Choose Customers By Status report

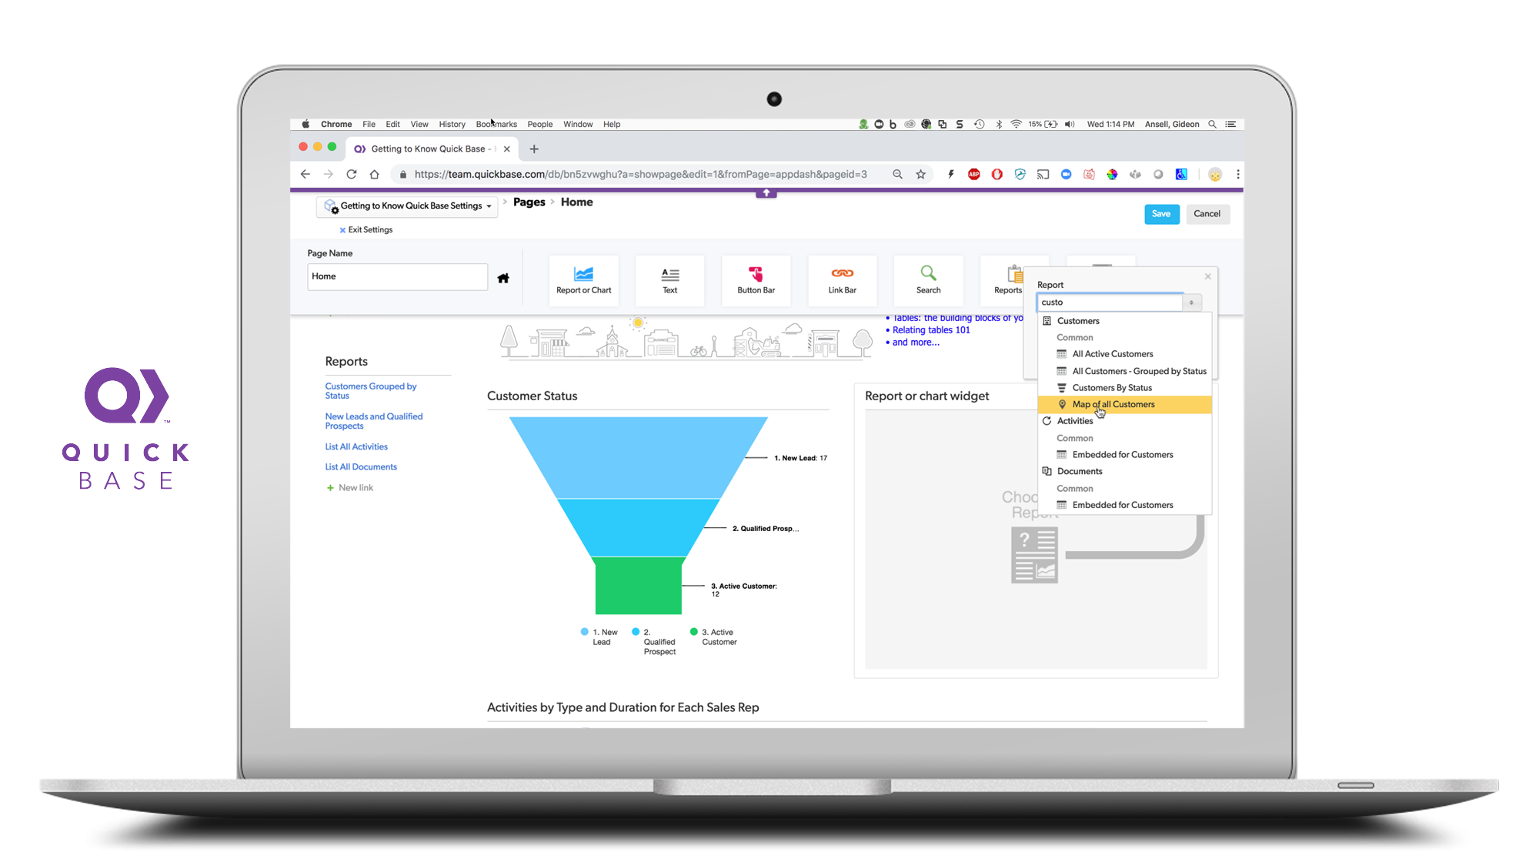[1124, 388]
